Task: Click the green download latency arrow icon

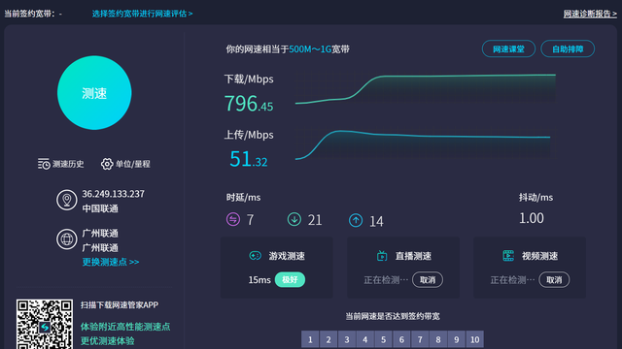Action: 294,219
